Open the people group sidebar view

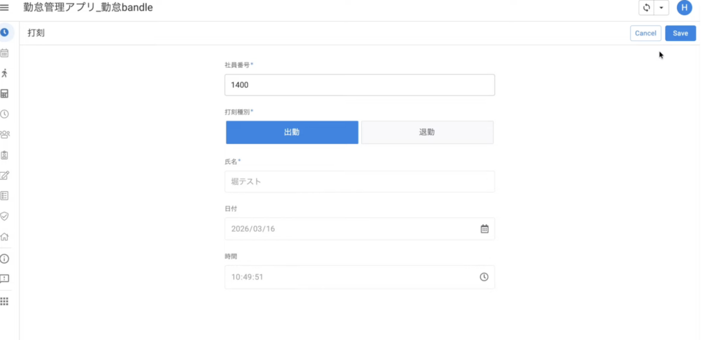click(5, 134)
